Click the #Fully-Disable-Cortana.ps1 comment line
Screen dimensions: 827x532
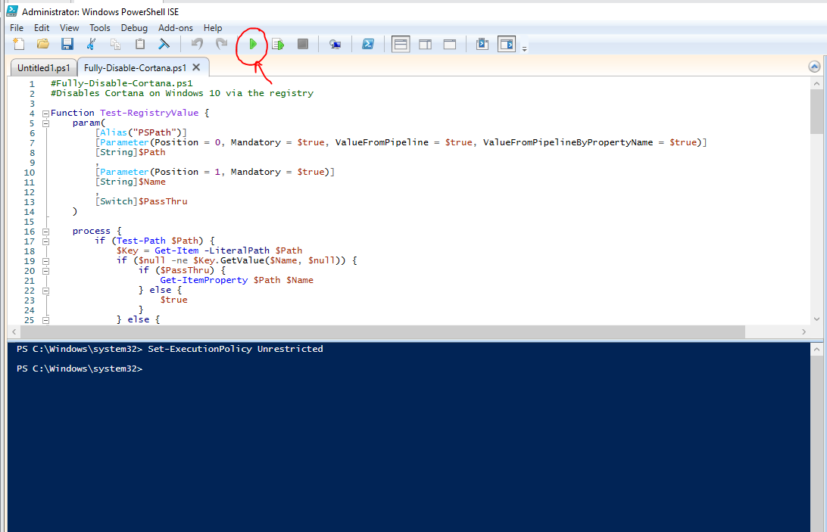(x=122, y=83)
